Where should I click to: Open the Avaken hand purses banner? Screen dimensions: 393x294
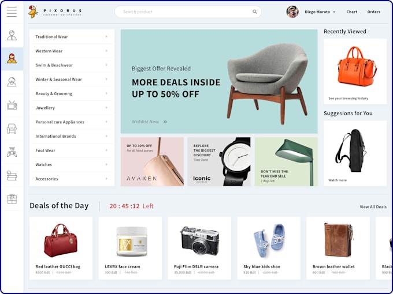tap(152, 161)
